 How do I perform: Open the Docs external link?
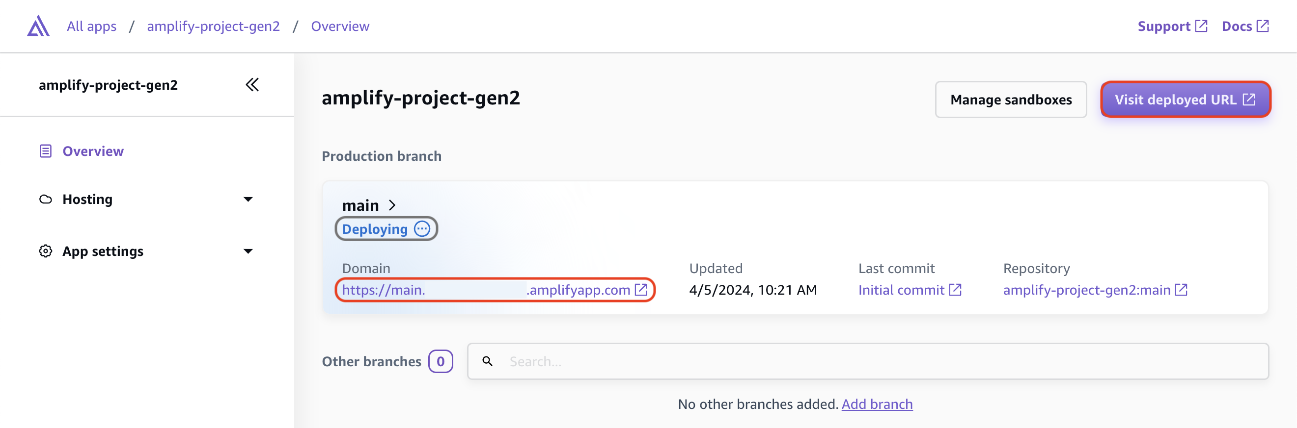click(x=1244, y=26)
